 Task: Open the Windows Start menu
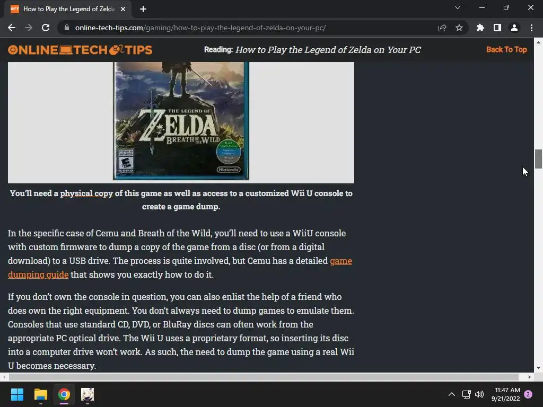click(x=17, y=394)
